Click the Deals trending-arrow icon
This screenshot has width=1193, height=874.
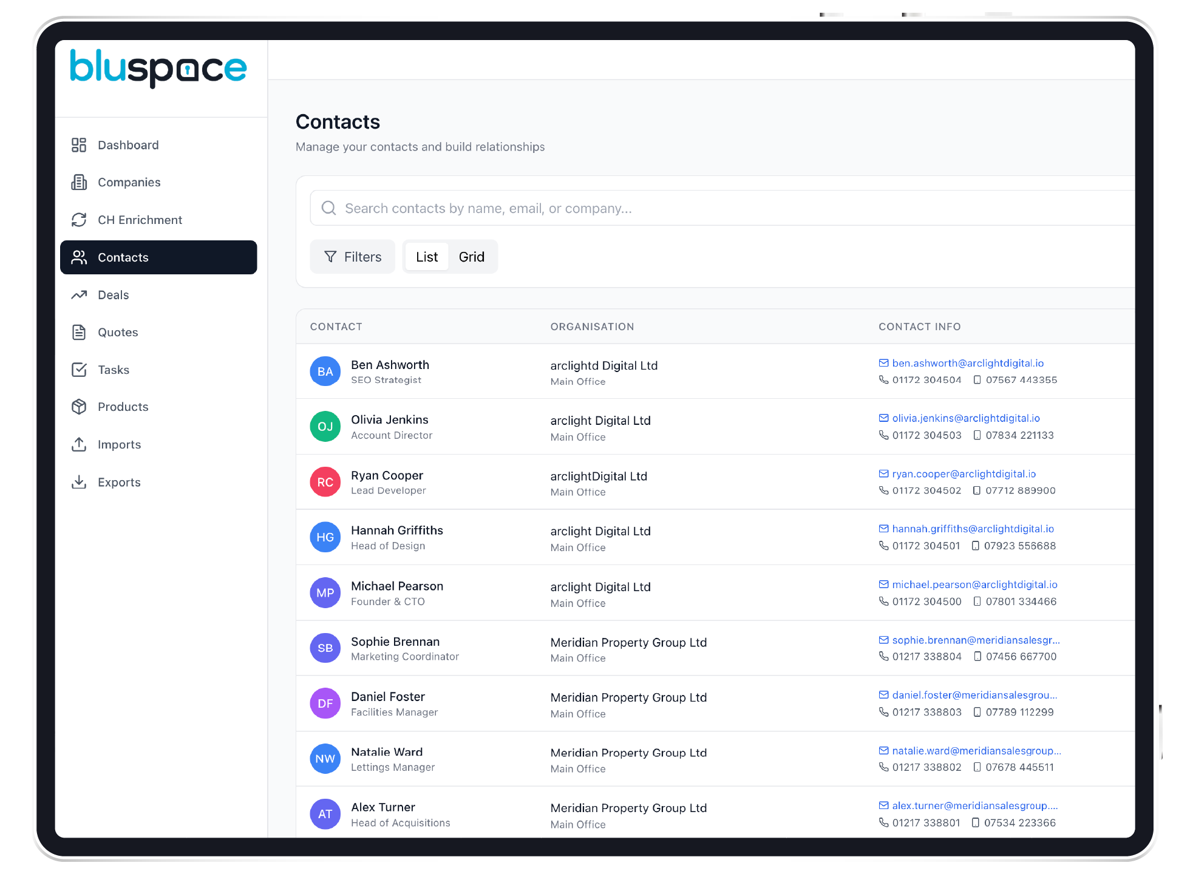point(80,295)
